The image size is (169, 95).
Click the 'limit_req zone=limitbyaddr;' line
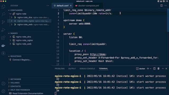click(x=88, y=44)
